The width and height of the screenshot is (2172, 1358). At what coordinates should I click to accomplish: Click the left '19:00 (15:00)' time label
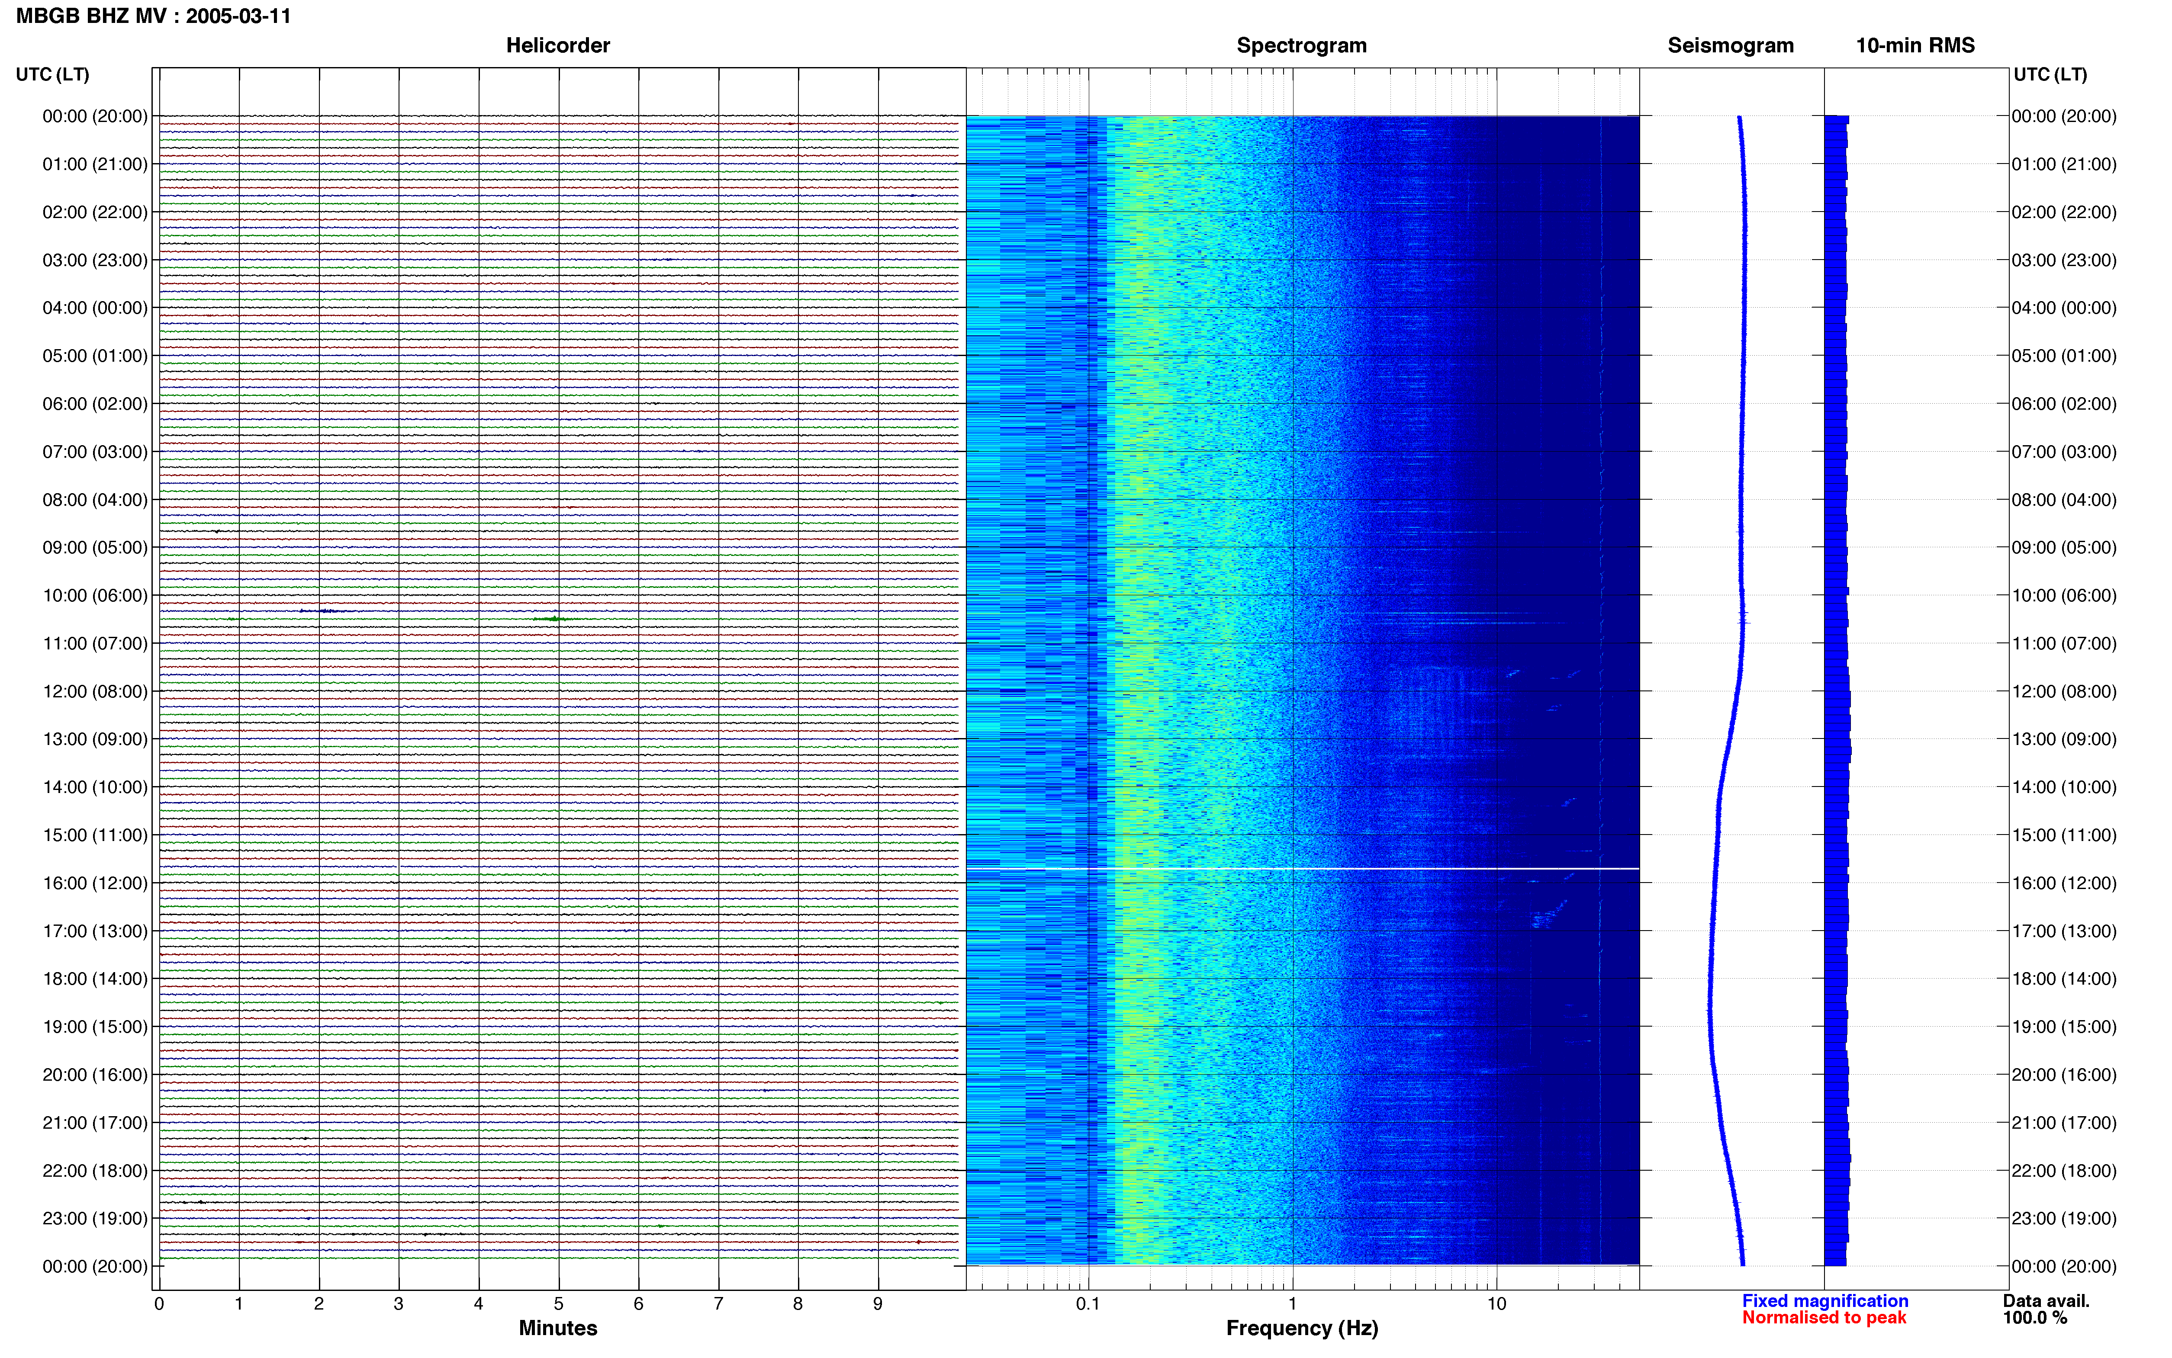click(x=95, y=1027)
